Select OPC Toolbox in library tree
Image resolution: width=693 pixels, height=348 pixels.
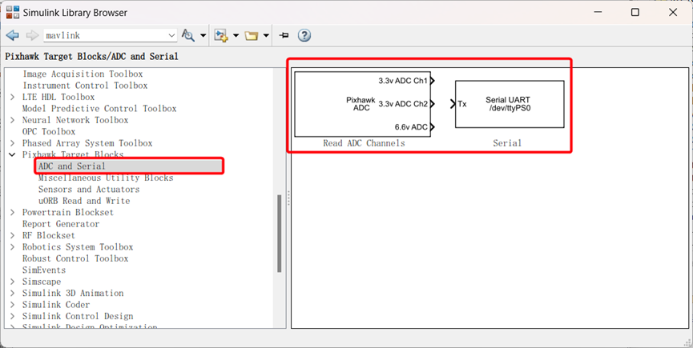click(49, 131)
